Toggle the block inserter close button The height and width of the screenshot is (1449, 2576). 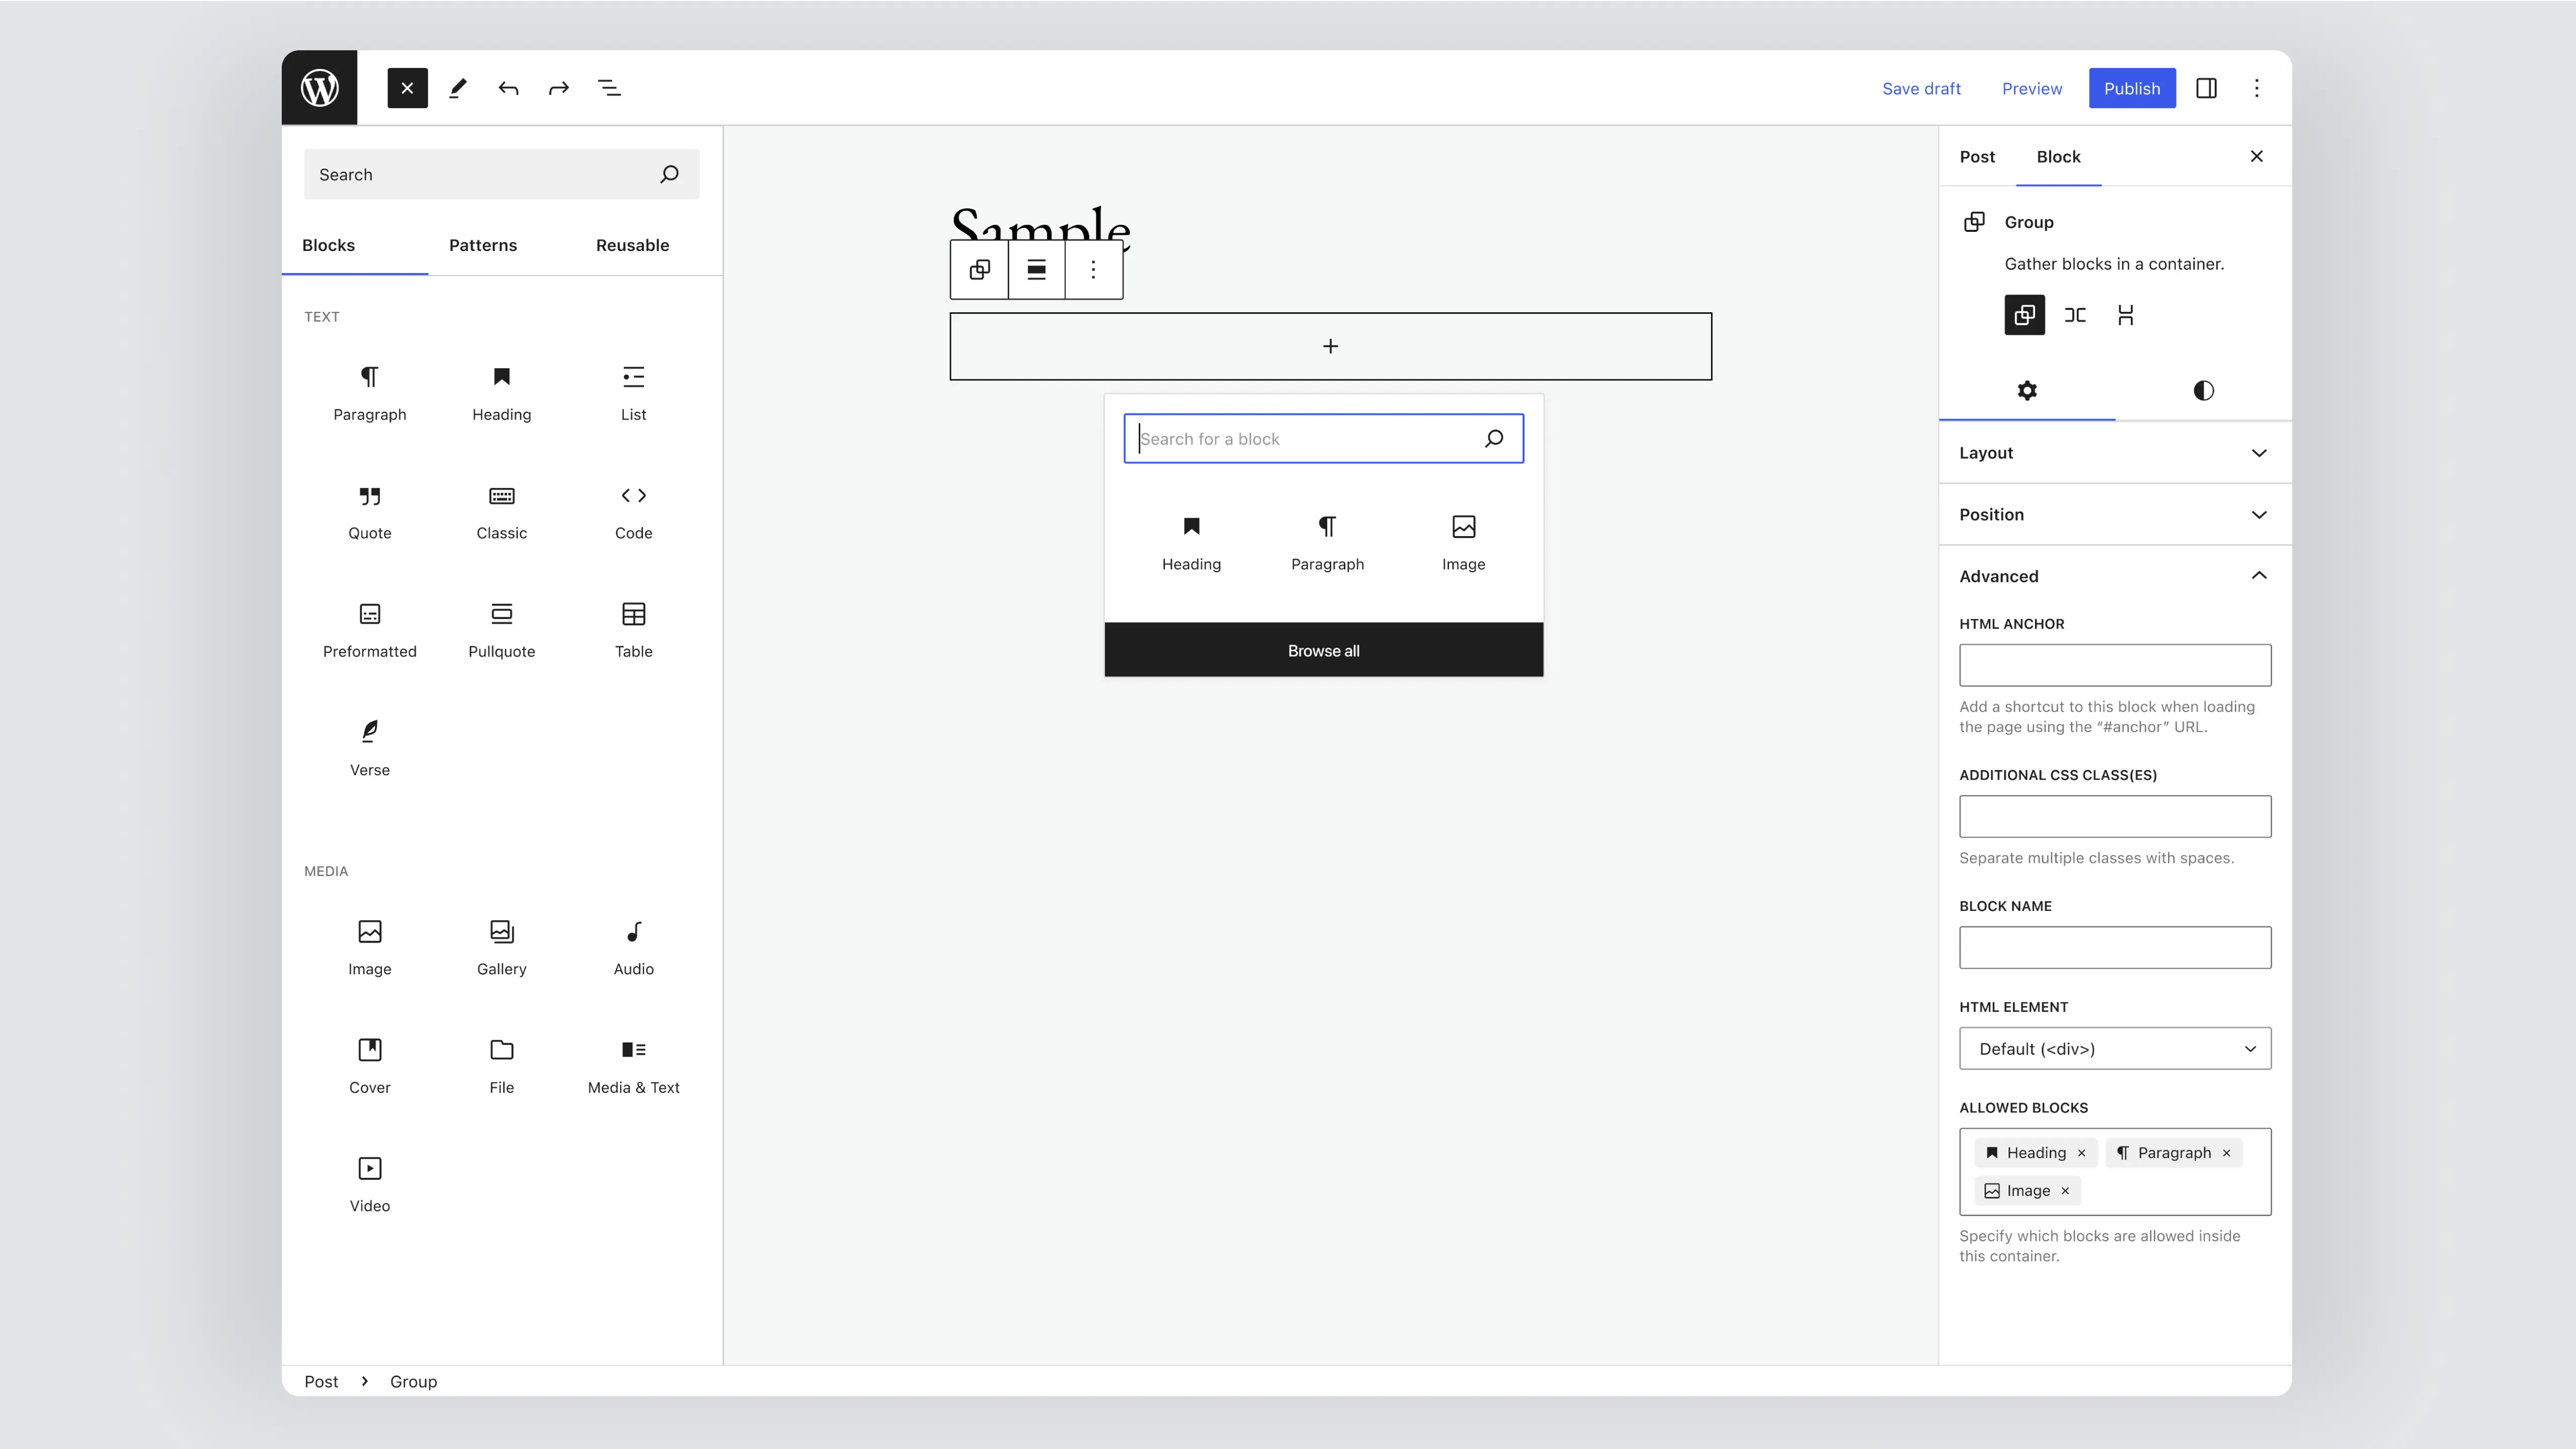407,88
